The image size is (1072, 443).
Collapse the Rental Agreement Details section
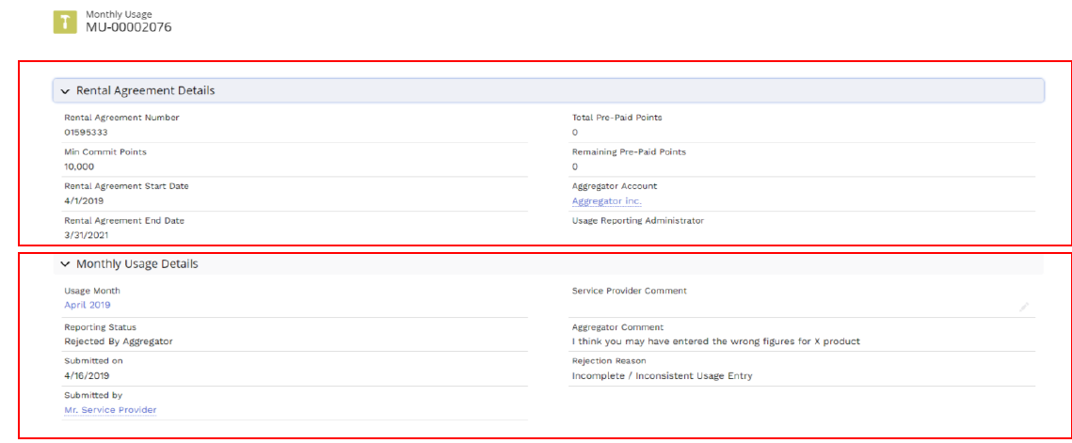66,91
